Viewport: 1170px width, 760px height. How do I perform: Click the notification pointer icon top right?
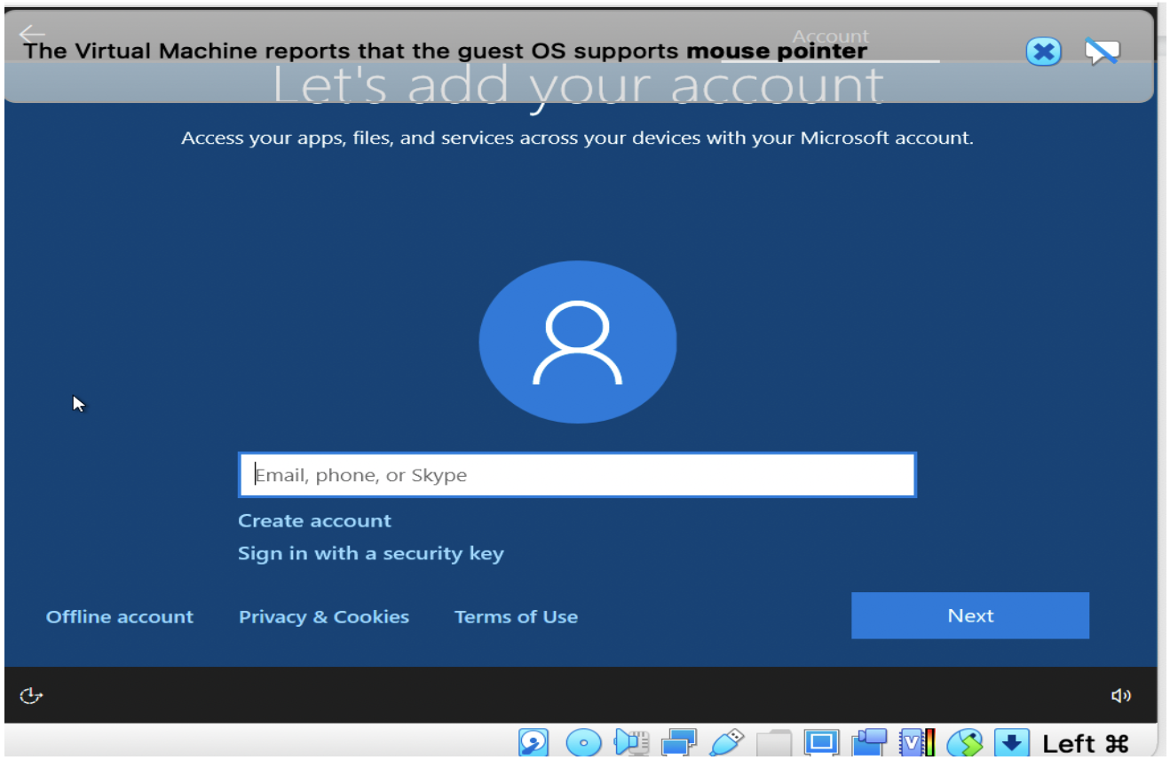click(1102, 51)
